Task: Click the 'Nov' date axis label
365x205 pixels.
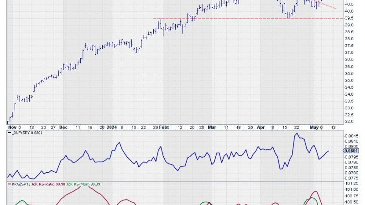Action: tap(12, 128)
